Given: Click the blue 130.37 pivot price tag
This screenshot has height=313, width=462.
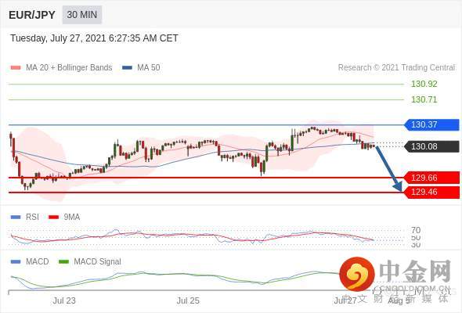Looking at the screenshot, I should (431, 124).
